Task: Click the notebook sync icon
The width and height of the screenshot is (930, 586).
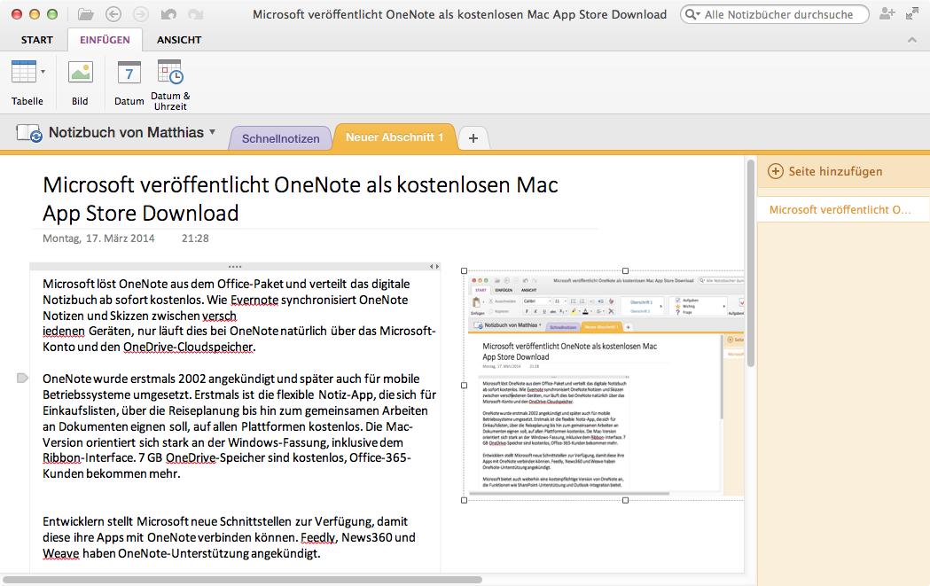Action: point(28,133)
